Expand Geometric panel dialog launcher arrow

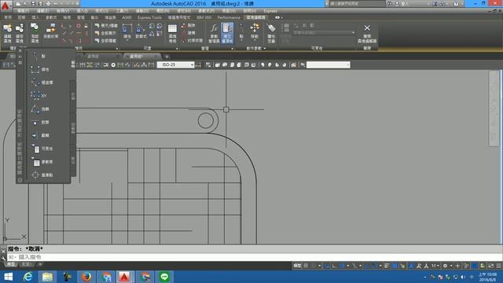pos(117,49)
